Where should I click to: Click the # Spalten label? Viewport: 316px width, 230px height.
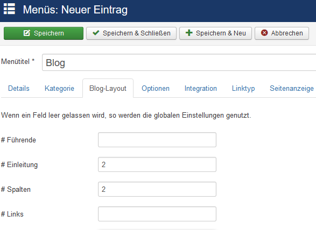tap(16, 189)
